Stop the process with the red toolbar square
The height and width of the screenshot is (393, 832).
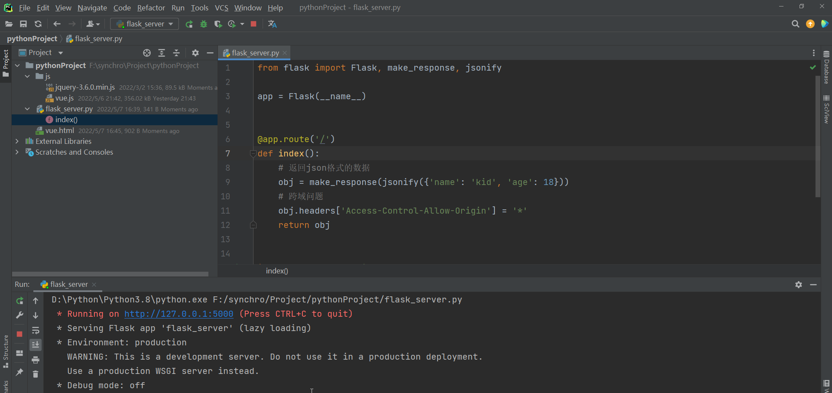point(253,24)
